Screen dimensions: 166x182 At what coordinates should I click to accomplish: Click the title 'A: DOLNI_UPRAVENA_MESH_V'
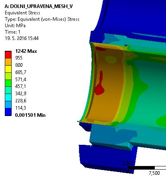point(39,6)
